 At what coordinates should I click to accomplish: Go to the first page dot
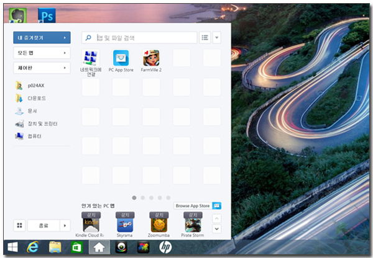click(x=134, y=198)
